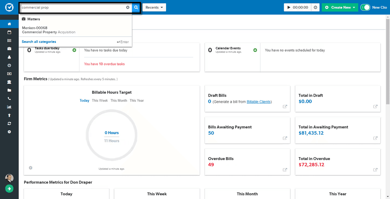Open the Home dashboard sidebar icon
This screenshot has height=199, width=390.
coord(9,24)
